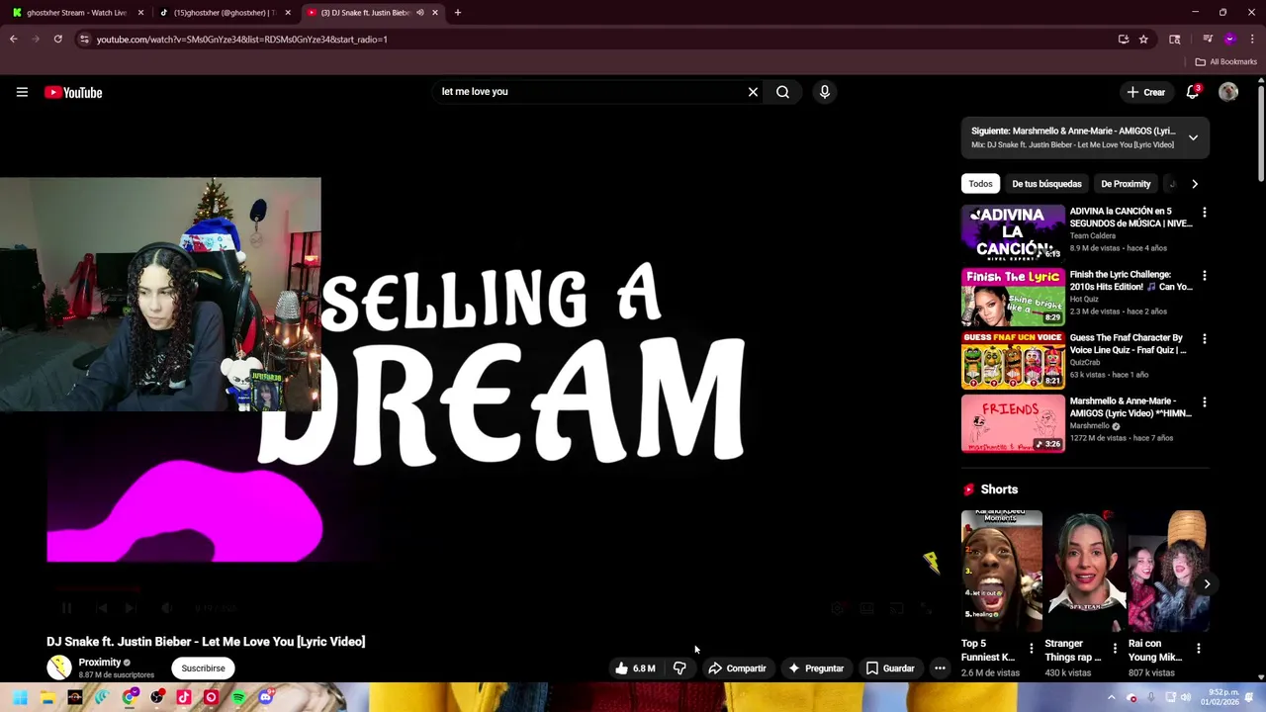
Task: Open the media controls icon in Chrome toolbar
Action: tap(1208, 40)
